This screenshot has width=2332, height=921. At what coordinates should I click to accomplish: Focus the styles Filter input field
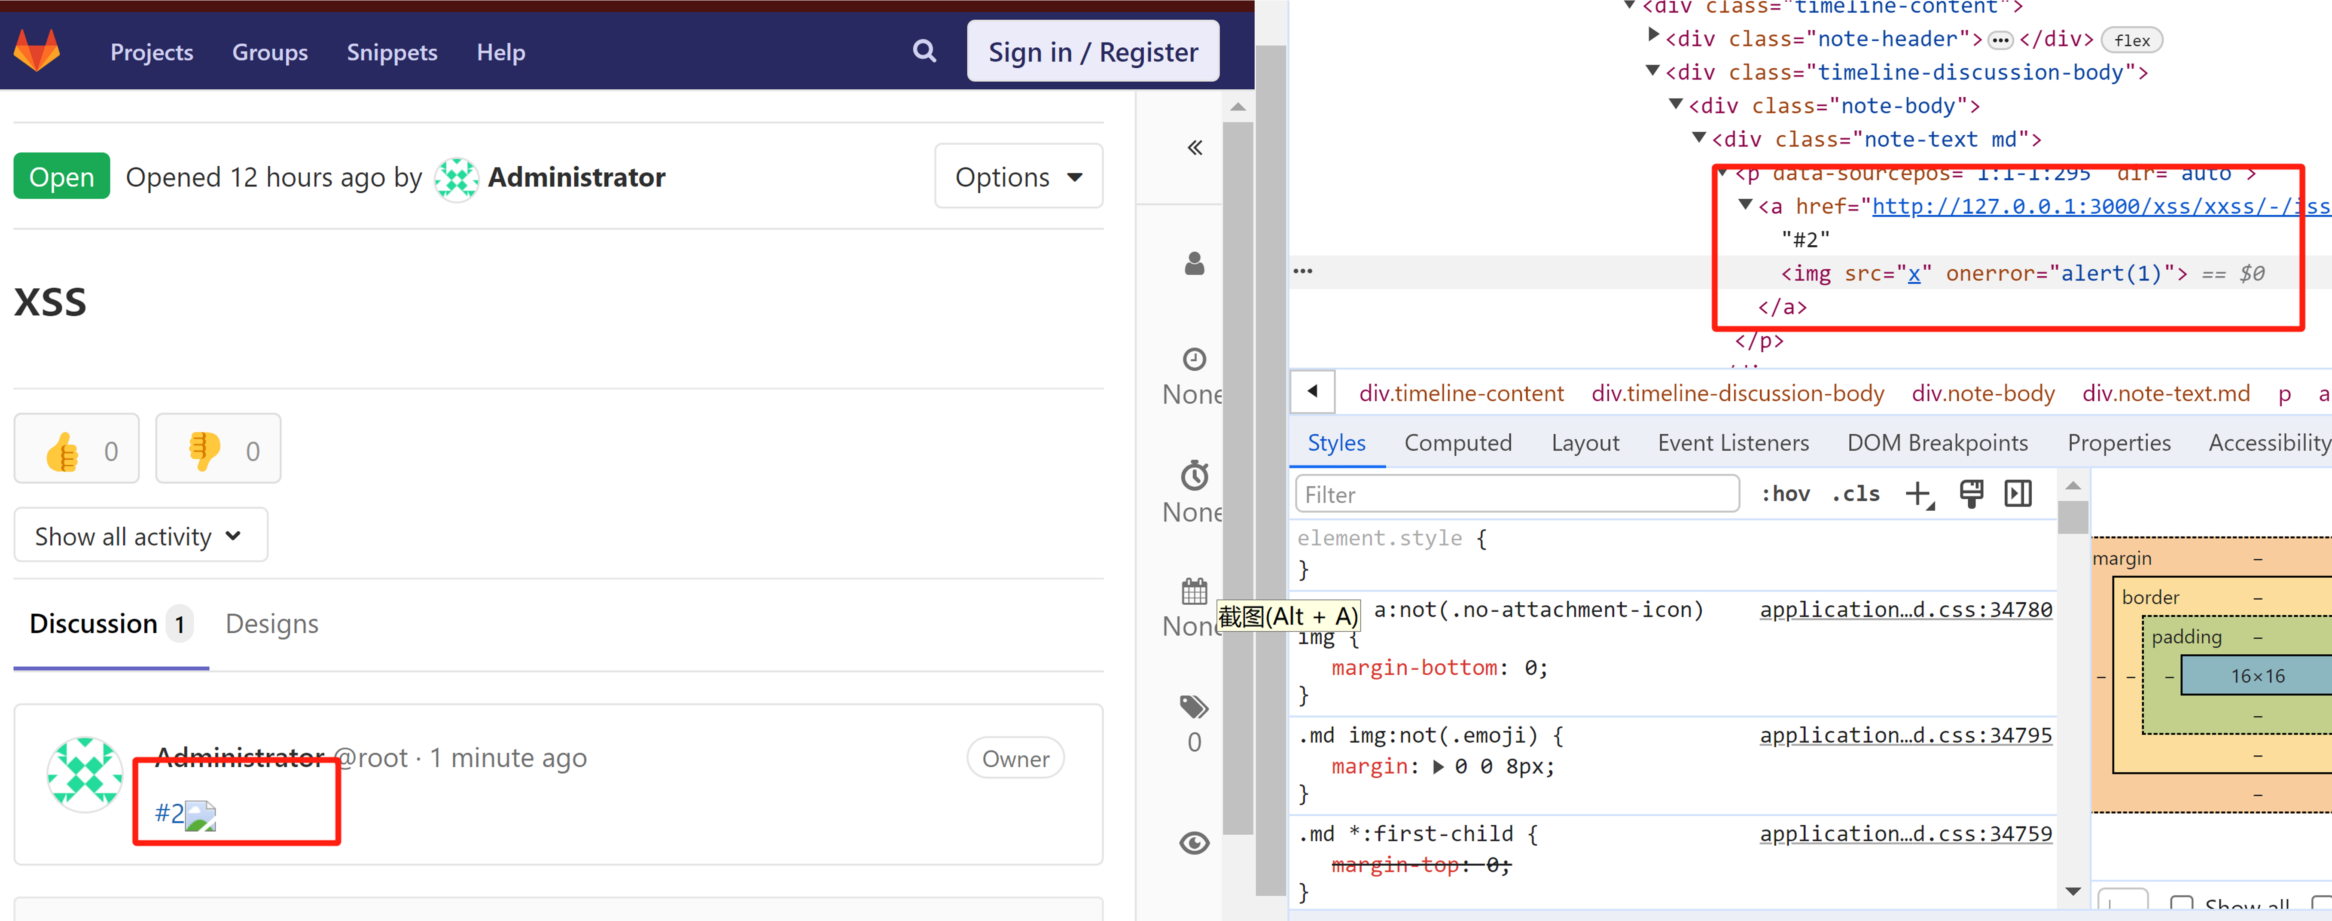pyautogui.click(x=1517, y=494)
